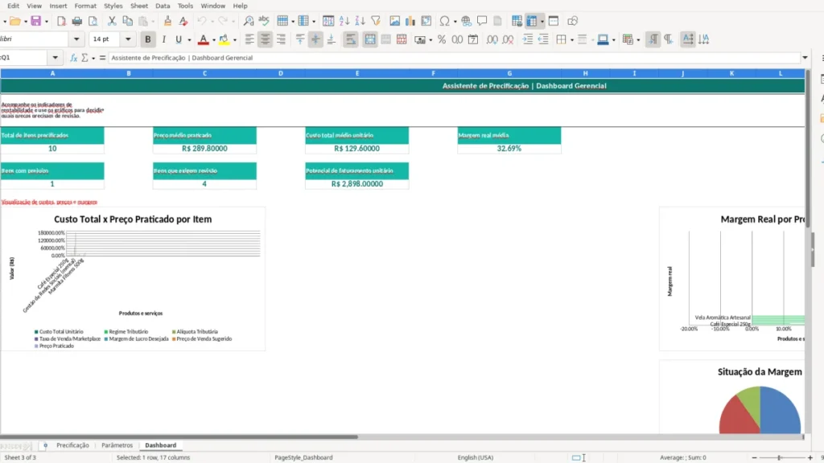This screenshot has height=463, width=824.
Task: Decrease indent
Action: [x=543, y=39]
